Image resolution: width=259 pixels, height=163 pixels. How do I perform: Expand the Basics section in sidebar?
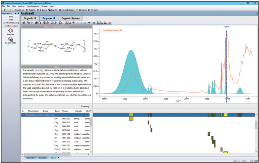click(x=10, y=17)
